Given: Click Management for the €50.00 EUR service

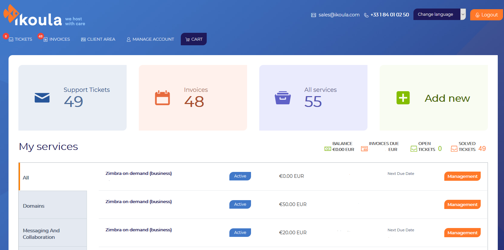Looking at the screenshot, I should [x=462, y=204].
